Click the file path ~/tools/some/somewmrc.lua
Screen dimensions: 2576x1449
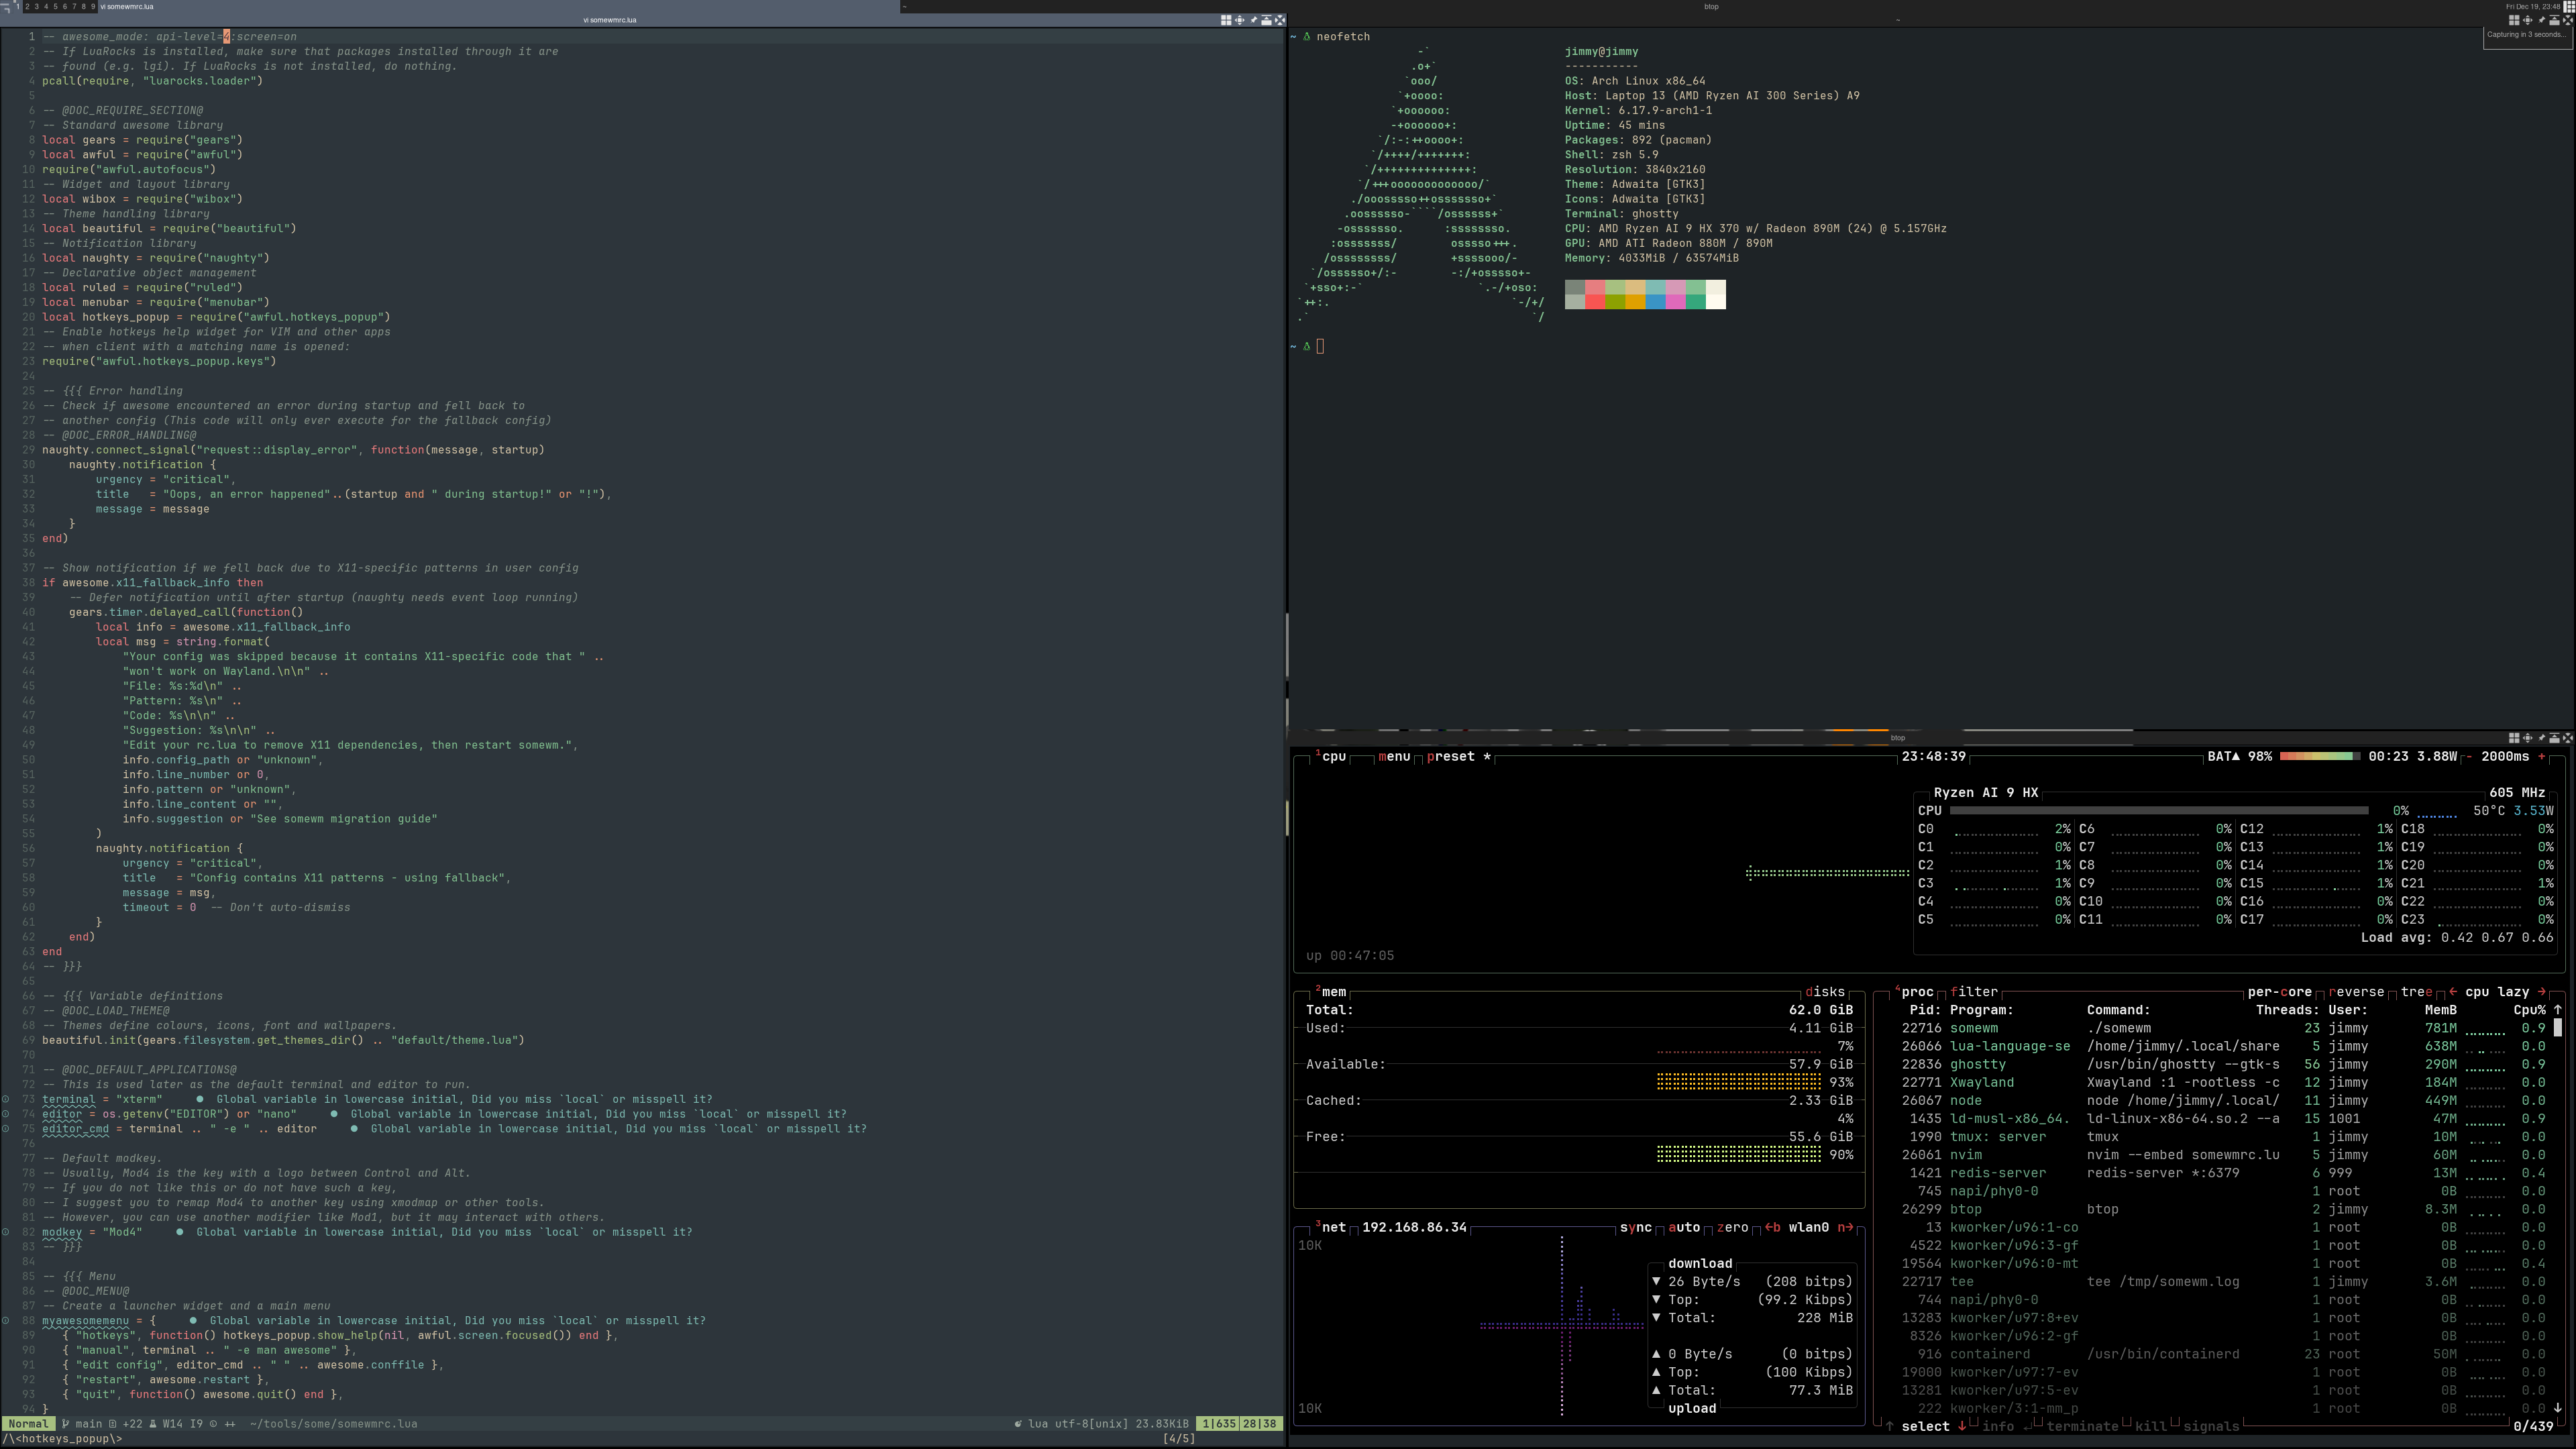pyautogui.click(x=333, y=1424)
